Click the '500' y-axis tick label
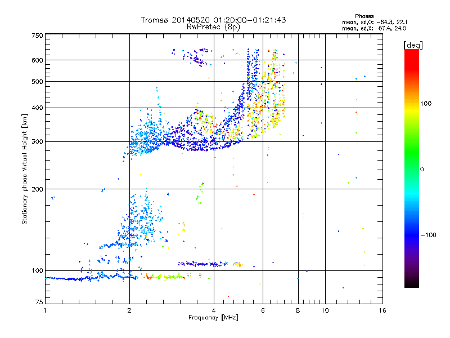The width and height of the screenshot is (450, 338). pos(38,82)
